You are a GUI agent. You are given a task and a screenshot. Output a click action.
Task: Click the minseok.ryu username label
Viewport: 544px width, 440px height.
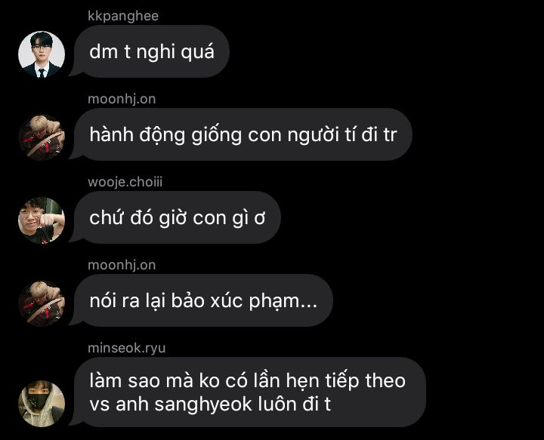(x=127, y=348)
